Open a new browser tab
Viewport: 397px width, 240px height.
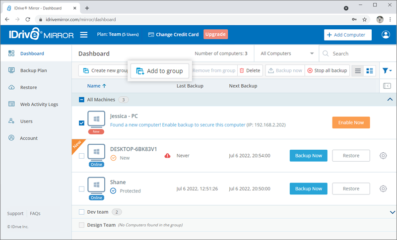(87, 8)
